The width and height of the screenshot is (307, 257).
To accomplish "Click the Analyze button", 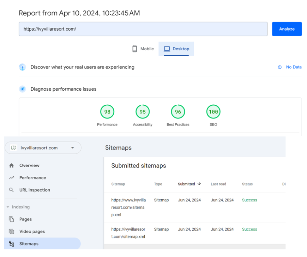I will click(286, 29).
